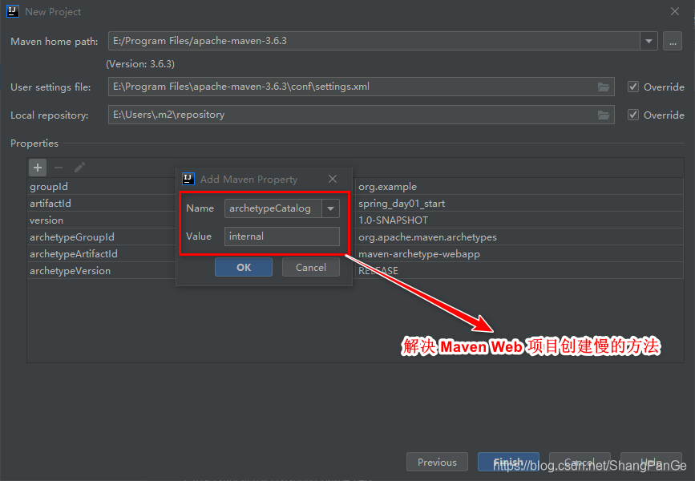Click the org.apache.maven.archetypes value cell
The height and width of the screenshot is (481, 695).
pos(519,237)
